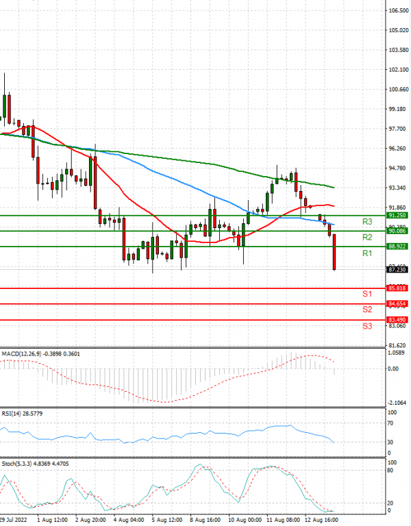
Task: Select the last large red candlestick
Action: [334, 251]
